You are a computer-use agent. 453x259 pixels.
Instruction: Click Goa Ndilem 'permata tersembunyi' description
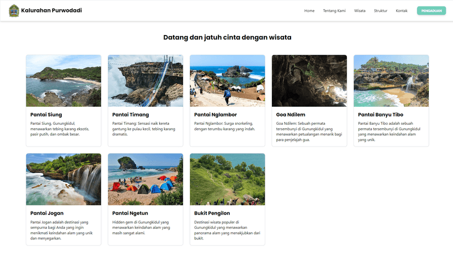309,131
